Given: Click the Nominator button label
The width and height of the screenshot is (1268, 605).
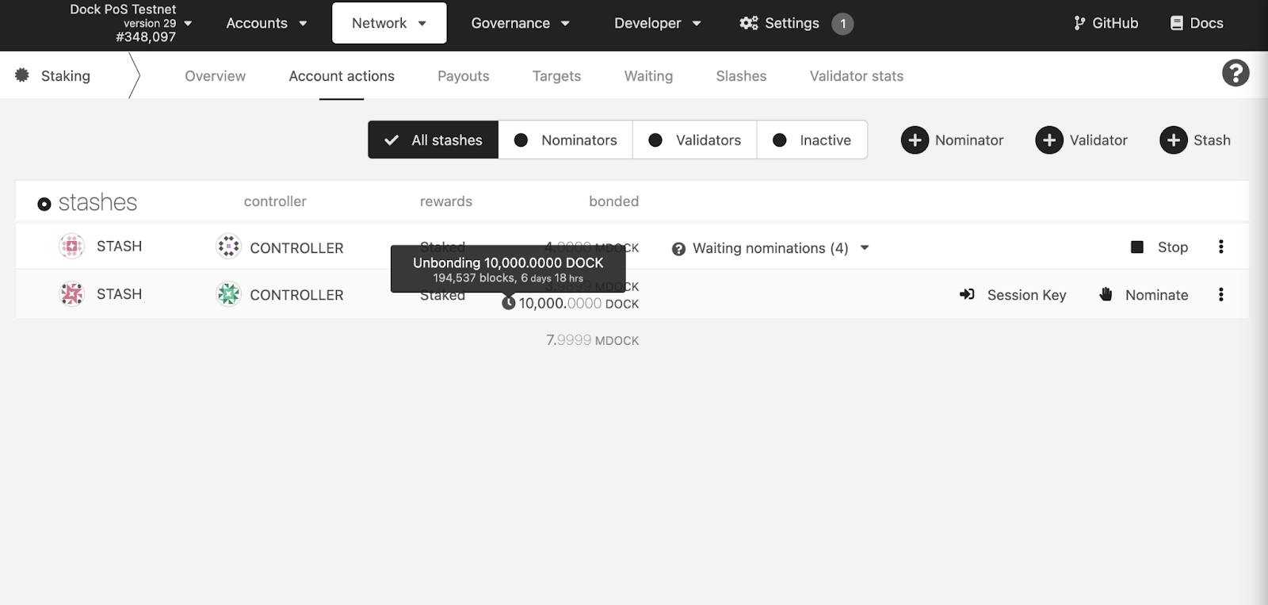Looking at the screenshot, I should coord(969,140).
